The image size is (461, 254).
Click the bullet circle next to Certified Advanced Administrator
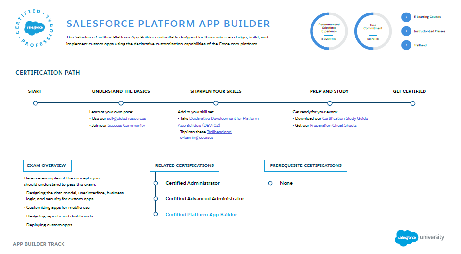coord(156,199)
